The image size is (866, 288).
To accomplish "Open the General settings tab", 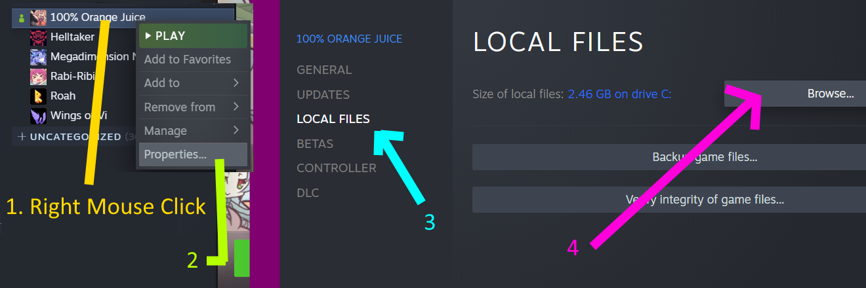I will (324, 70).
